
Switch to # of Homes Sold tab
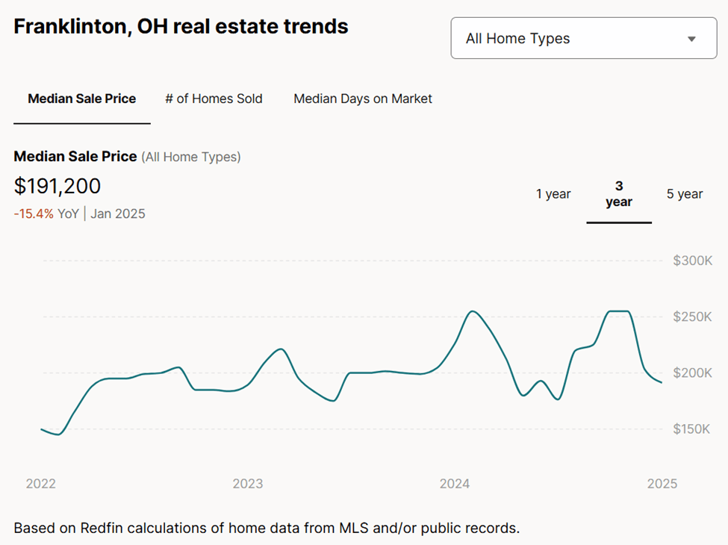click(214, 99)
